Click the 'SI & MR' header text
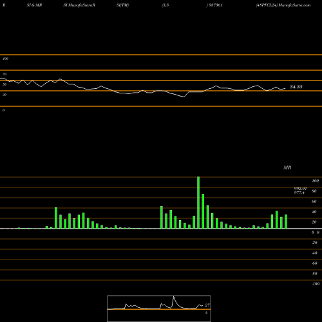Screen dimensions: 322x322 coord(34,5)
